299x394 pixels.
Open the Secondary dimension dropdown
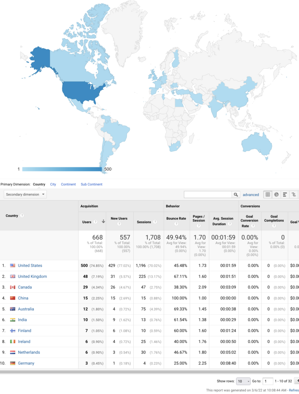[x=25, y=194]
